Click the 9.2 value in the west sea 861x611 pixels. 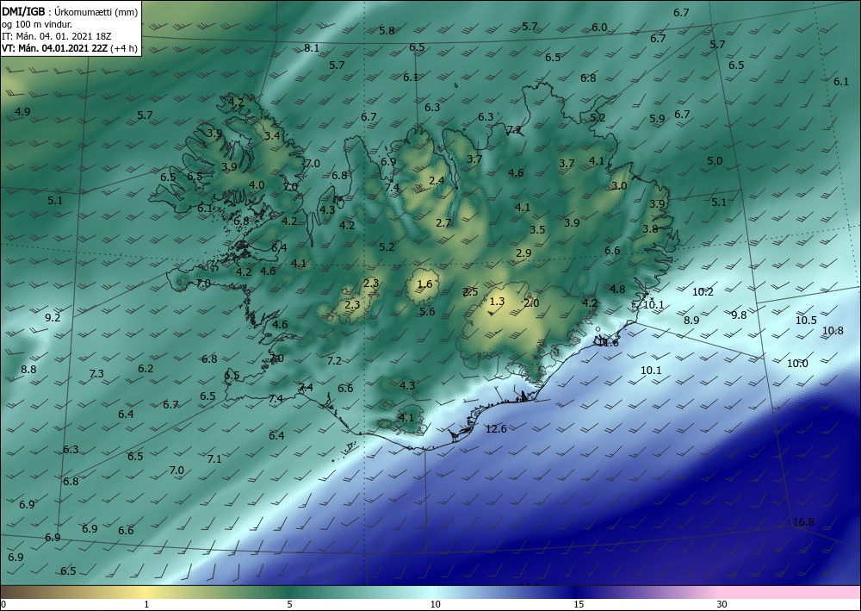point(53,317)
